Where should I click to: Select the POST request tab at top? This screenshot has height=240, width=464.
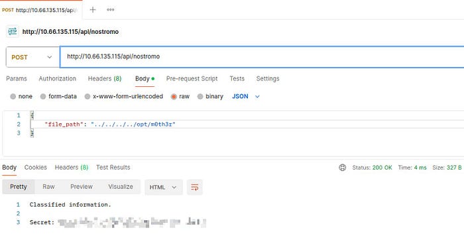[x=41, y=10]
